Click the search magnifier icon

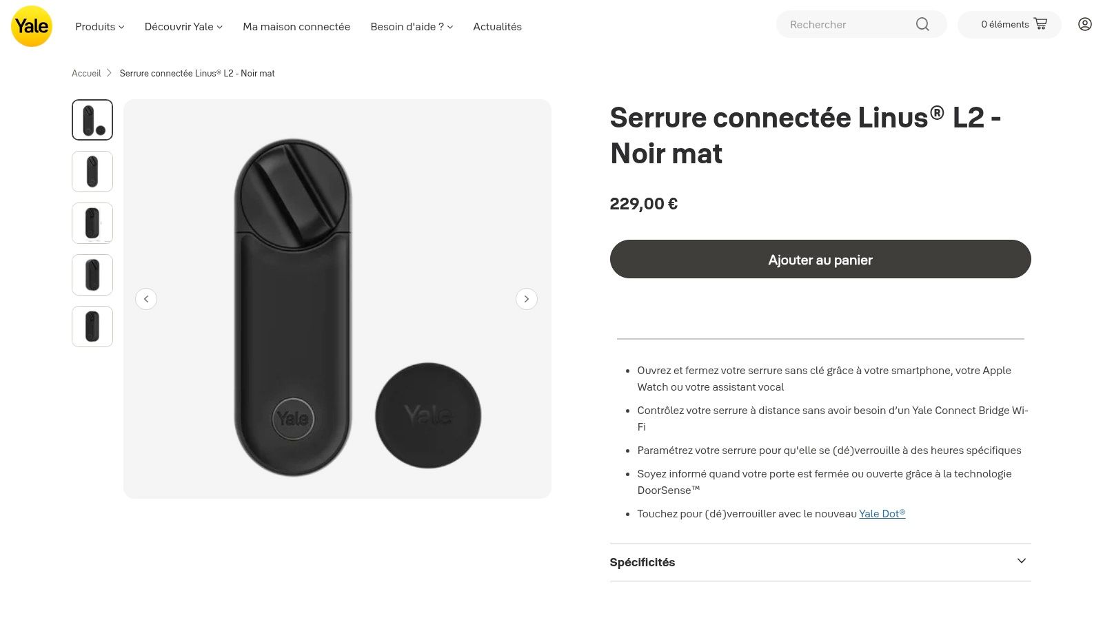[922, 24]
